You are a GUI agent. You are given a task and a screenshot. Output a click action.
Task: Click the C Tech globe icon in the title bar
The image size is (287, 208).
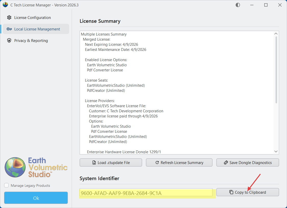[x=5, y=5]
